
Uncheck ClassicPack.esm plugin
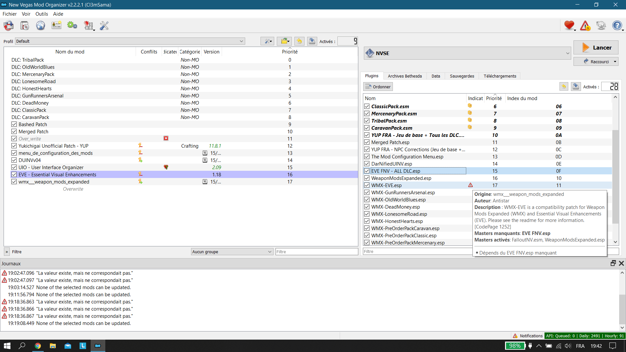(367, 106)
